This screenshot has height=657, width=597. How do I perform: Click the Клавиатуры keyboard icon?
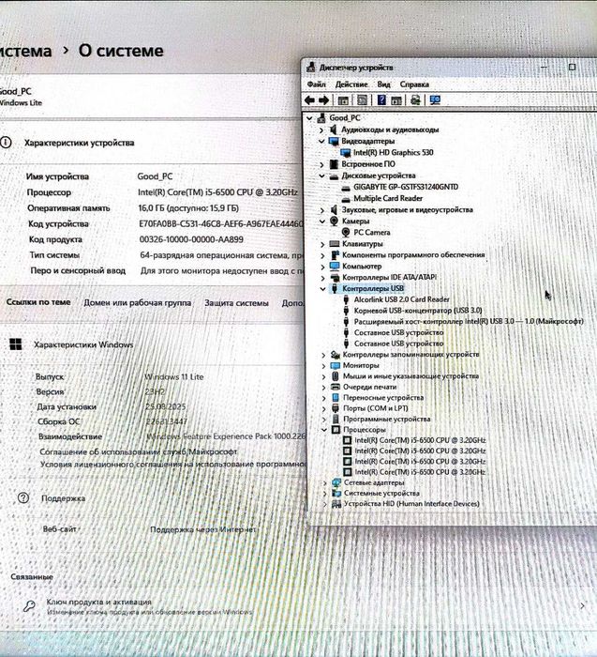point(335,244)
